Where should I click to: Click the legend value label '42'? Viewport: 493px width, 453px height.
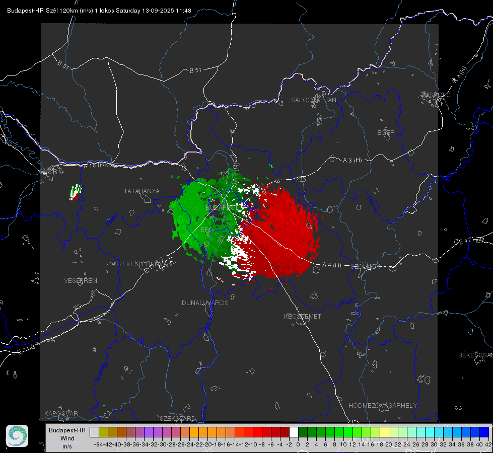click(x=488, y=444)
